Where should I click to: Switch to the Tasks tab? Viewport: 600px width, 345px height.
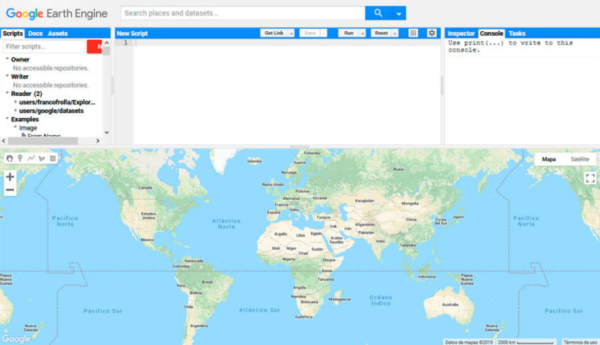(517, 34)
